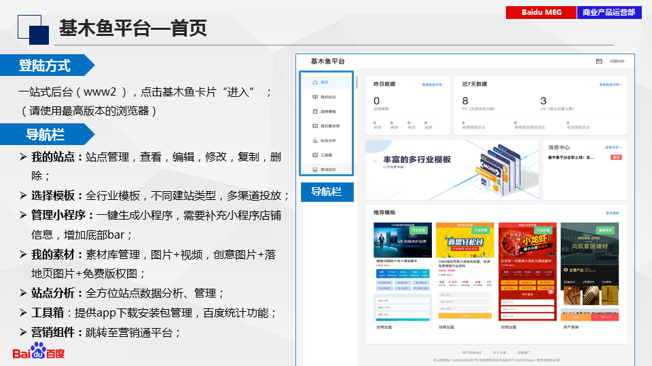Open the 首页 home icon in sidebar
Screen dimensions: 652x366
click(315, 82)
